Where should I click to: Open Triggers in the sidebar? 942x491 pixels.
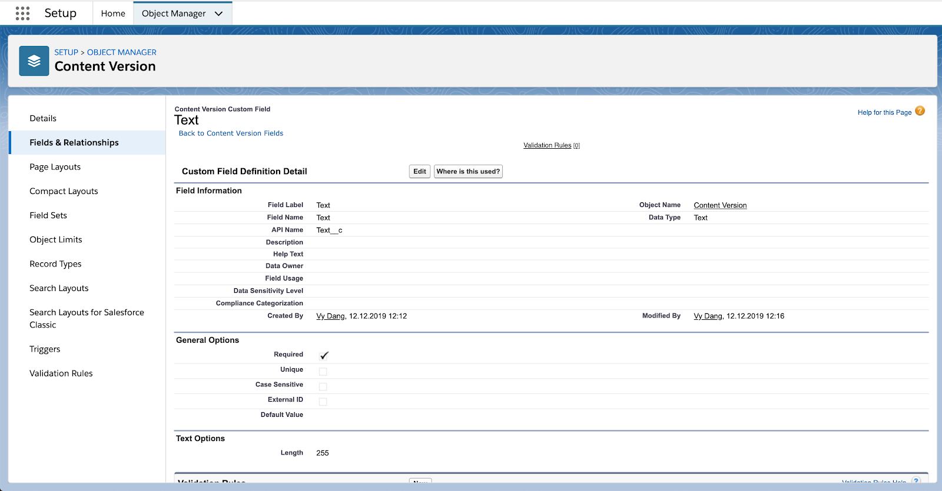[45, 349]
